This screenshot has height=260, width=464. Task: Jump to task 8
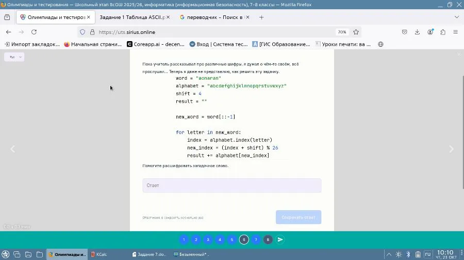[268, 239]
